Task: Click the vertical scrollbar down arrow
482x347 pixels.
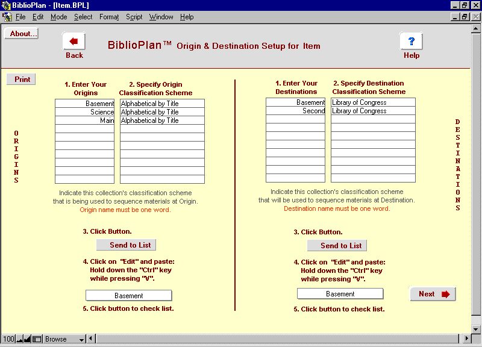Action: coord(476,329)
